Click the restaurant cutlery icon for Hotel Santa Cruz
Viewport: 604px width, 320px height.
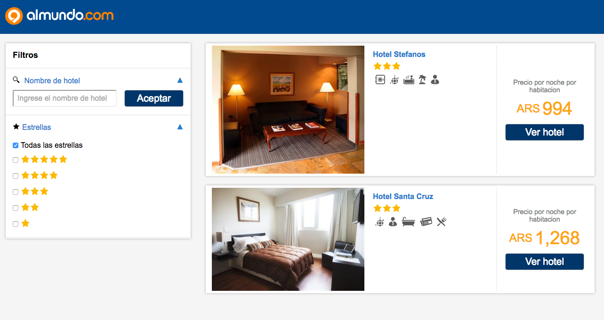tap(441, 222)
